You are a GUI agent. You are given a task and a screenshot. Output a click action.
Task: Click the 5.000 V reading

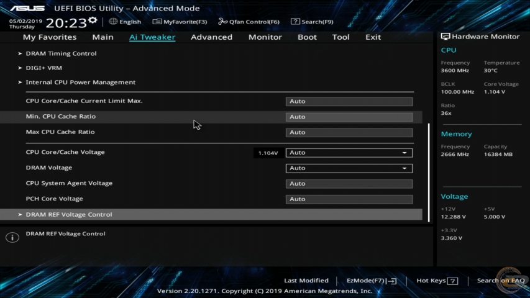(495, 217)
